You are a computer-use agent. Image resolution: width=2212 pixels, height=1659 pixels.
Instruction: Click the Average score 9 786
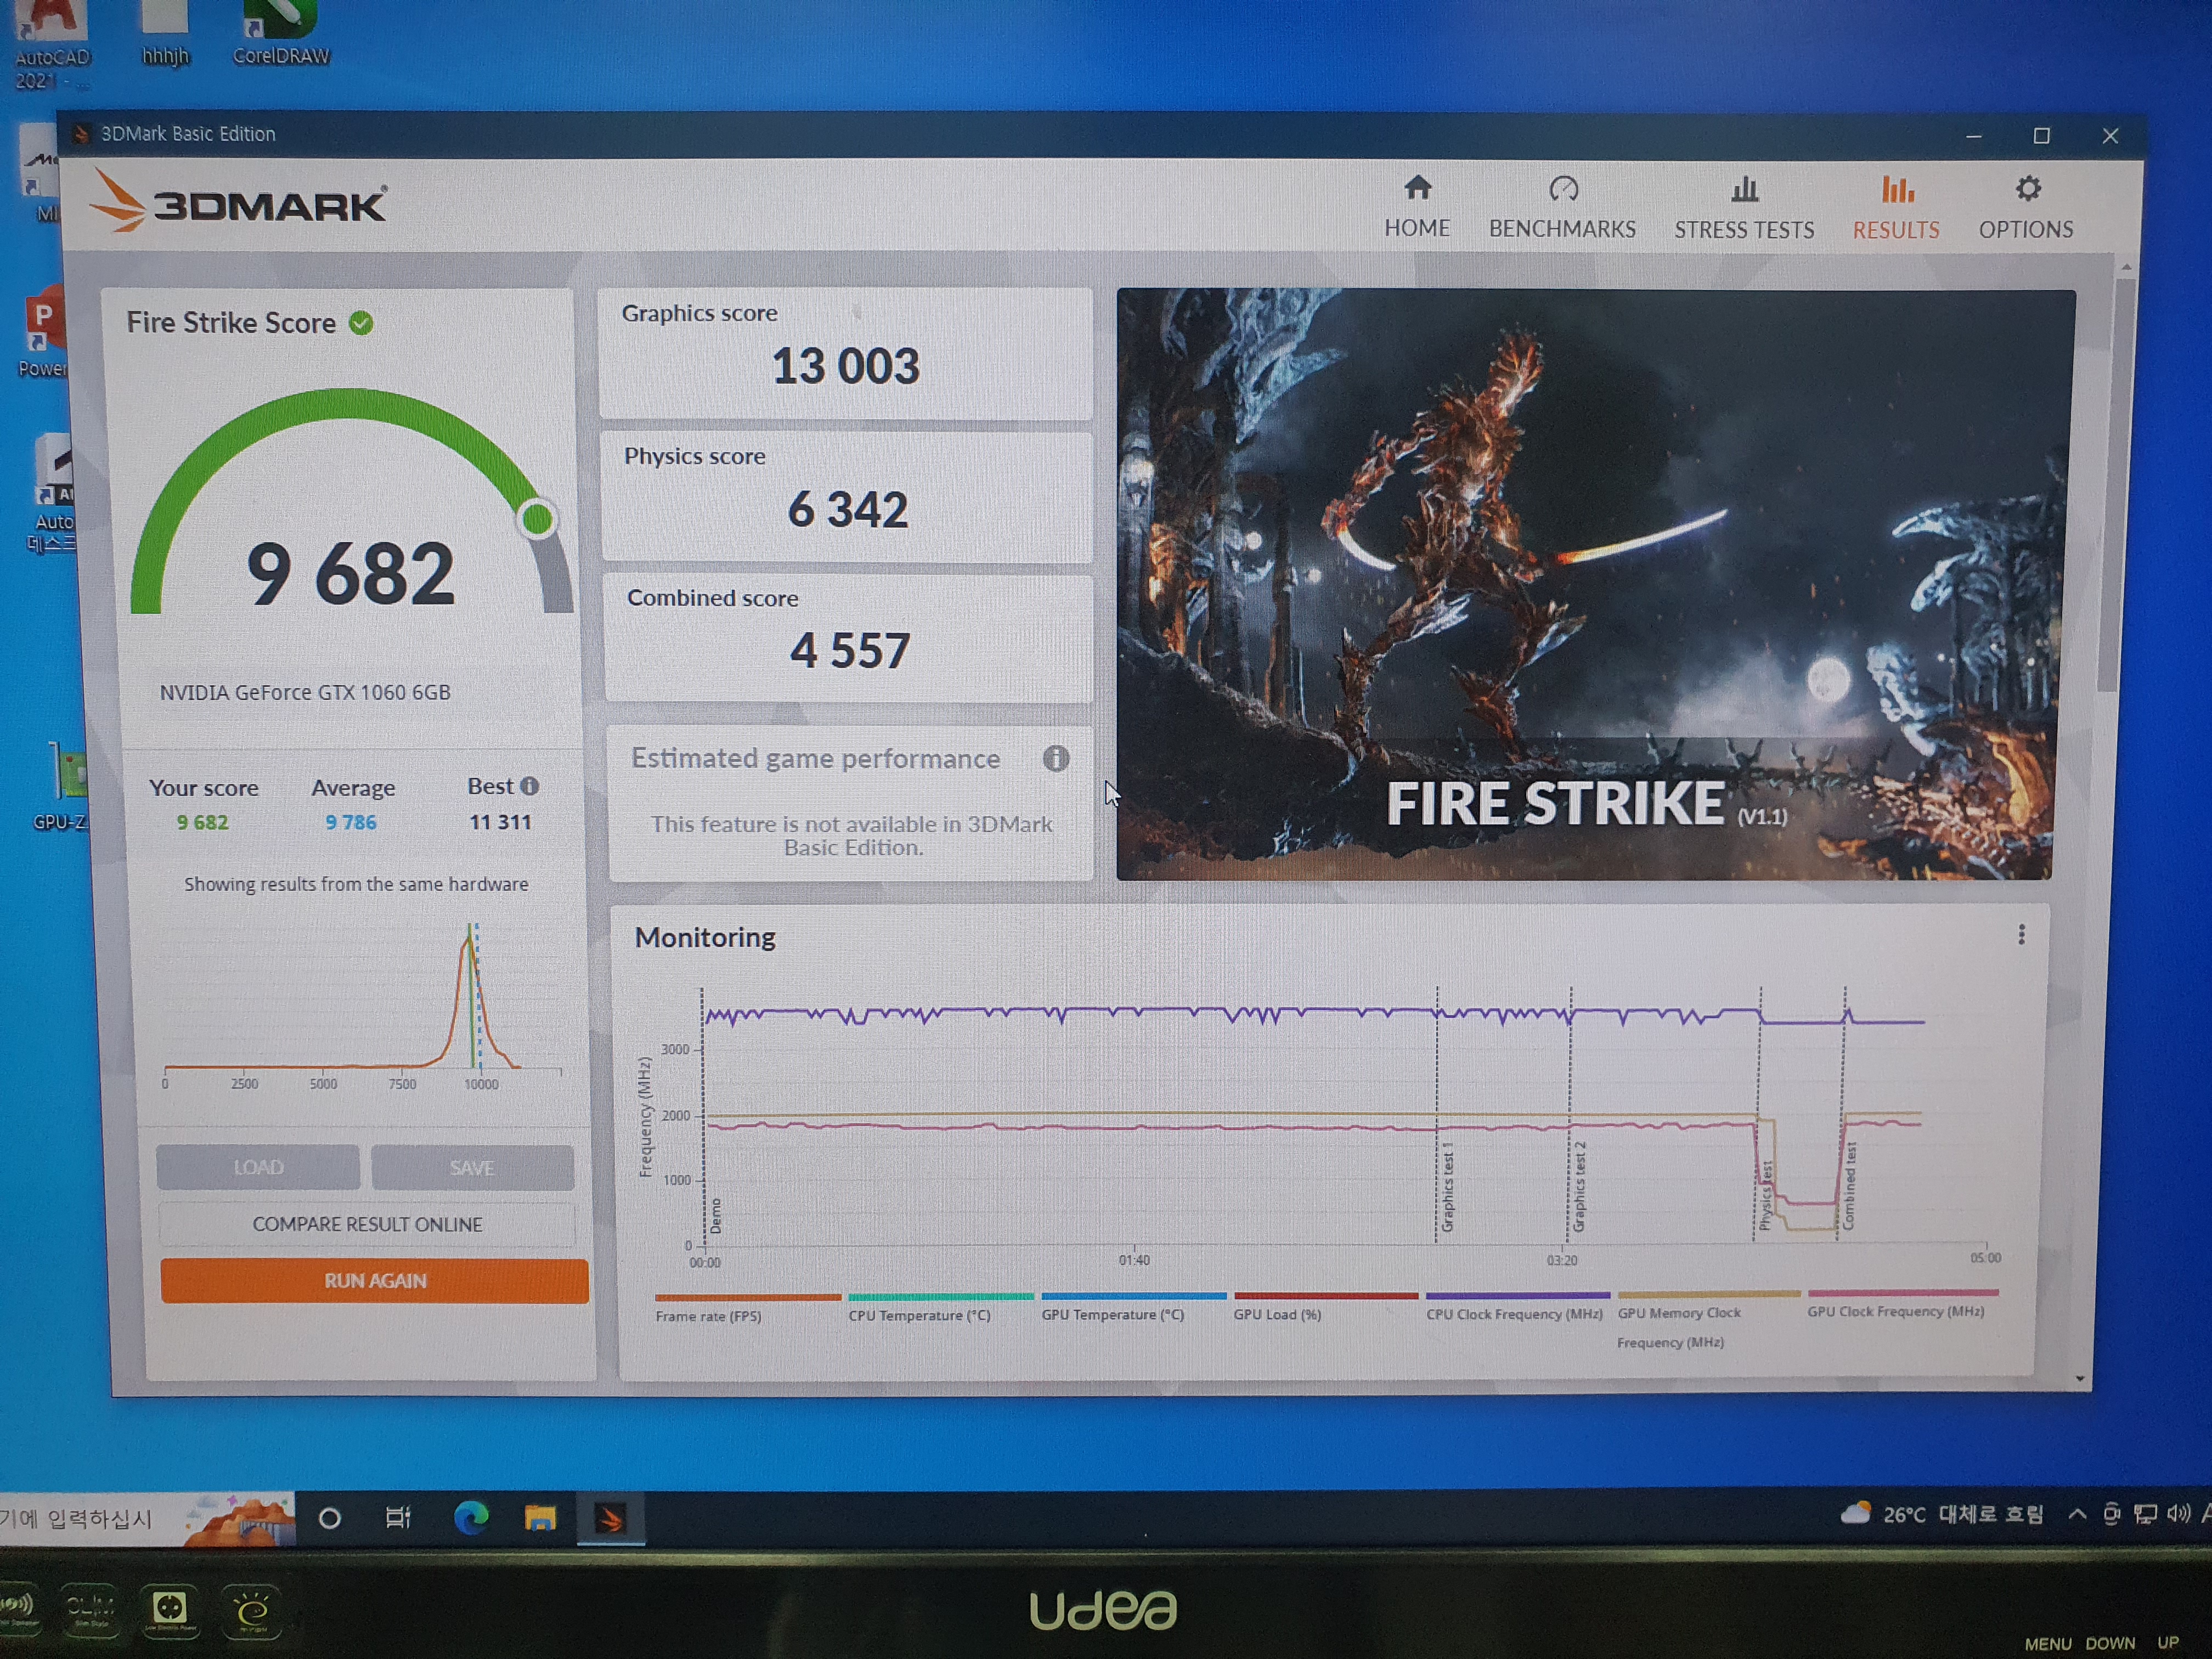point(351,822)
